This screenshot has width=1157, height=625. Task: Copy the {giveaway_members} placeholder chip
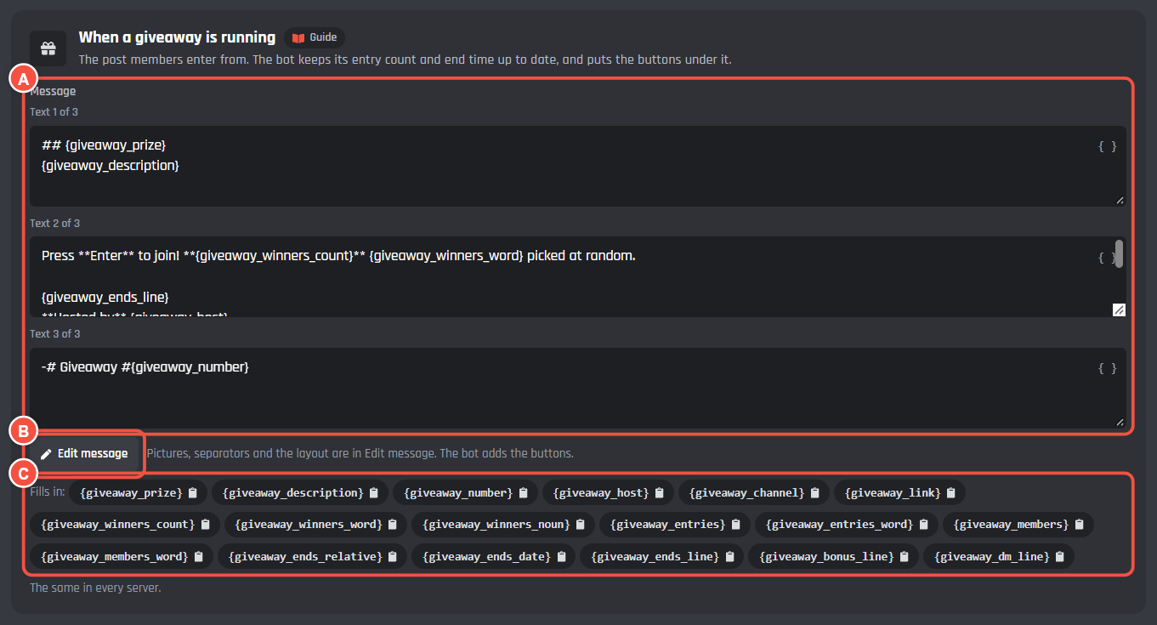tap(1018, 524)
